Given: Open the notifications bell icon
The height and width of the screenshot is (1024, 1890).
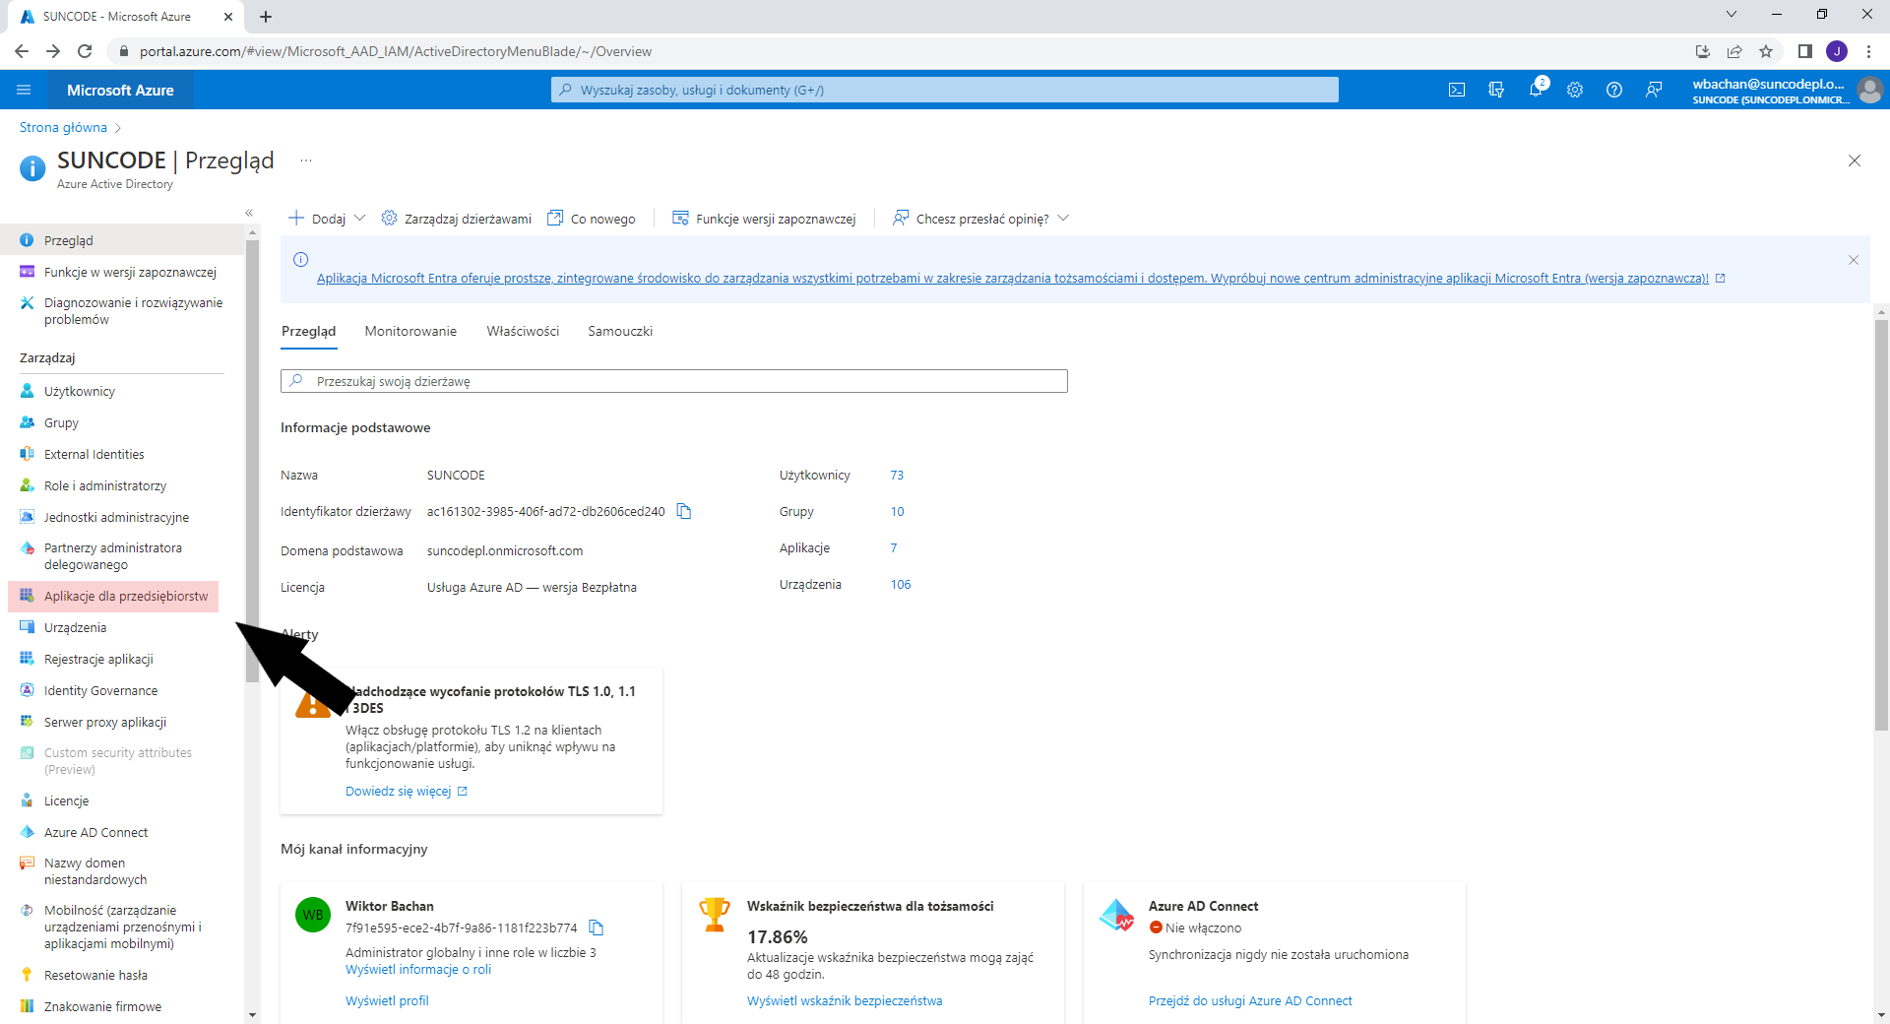Looking at the screenshot, I should coord(1536,90).
